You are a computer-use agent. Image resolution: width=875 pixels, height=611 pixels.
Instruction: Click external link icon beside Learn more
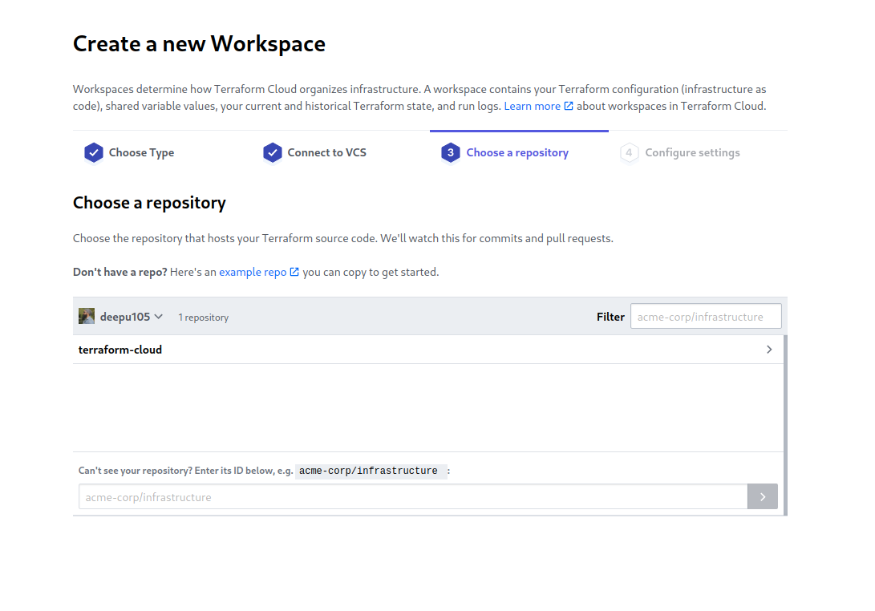[x=569, y=106]
